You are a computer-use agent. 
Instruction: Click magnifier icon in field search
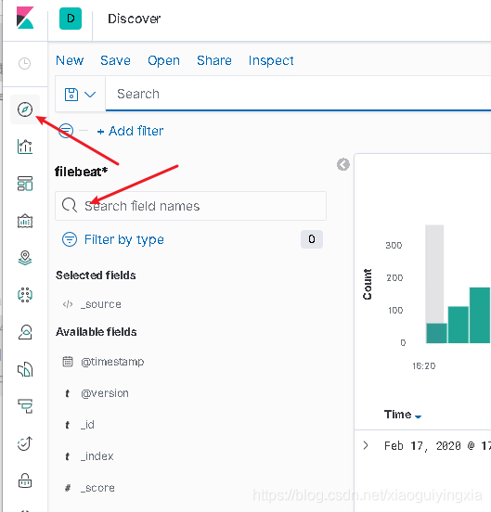70,205
